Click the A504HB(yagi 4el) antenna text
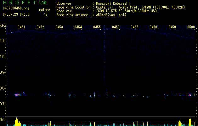 [111, 15]
